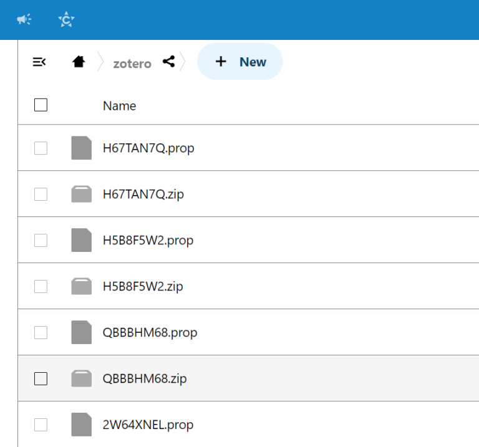Viewport: 479px width, 447px height.
Task: Open the announcements megaphone icon
Action: pos(24,20)
